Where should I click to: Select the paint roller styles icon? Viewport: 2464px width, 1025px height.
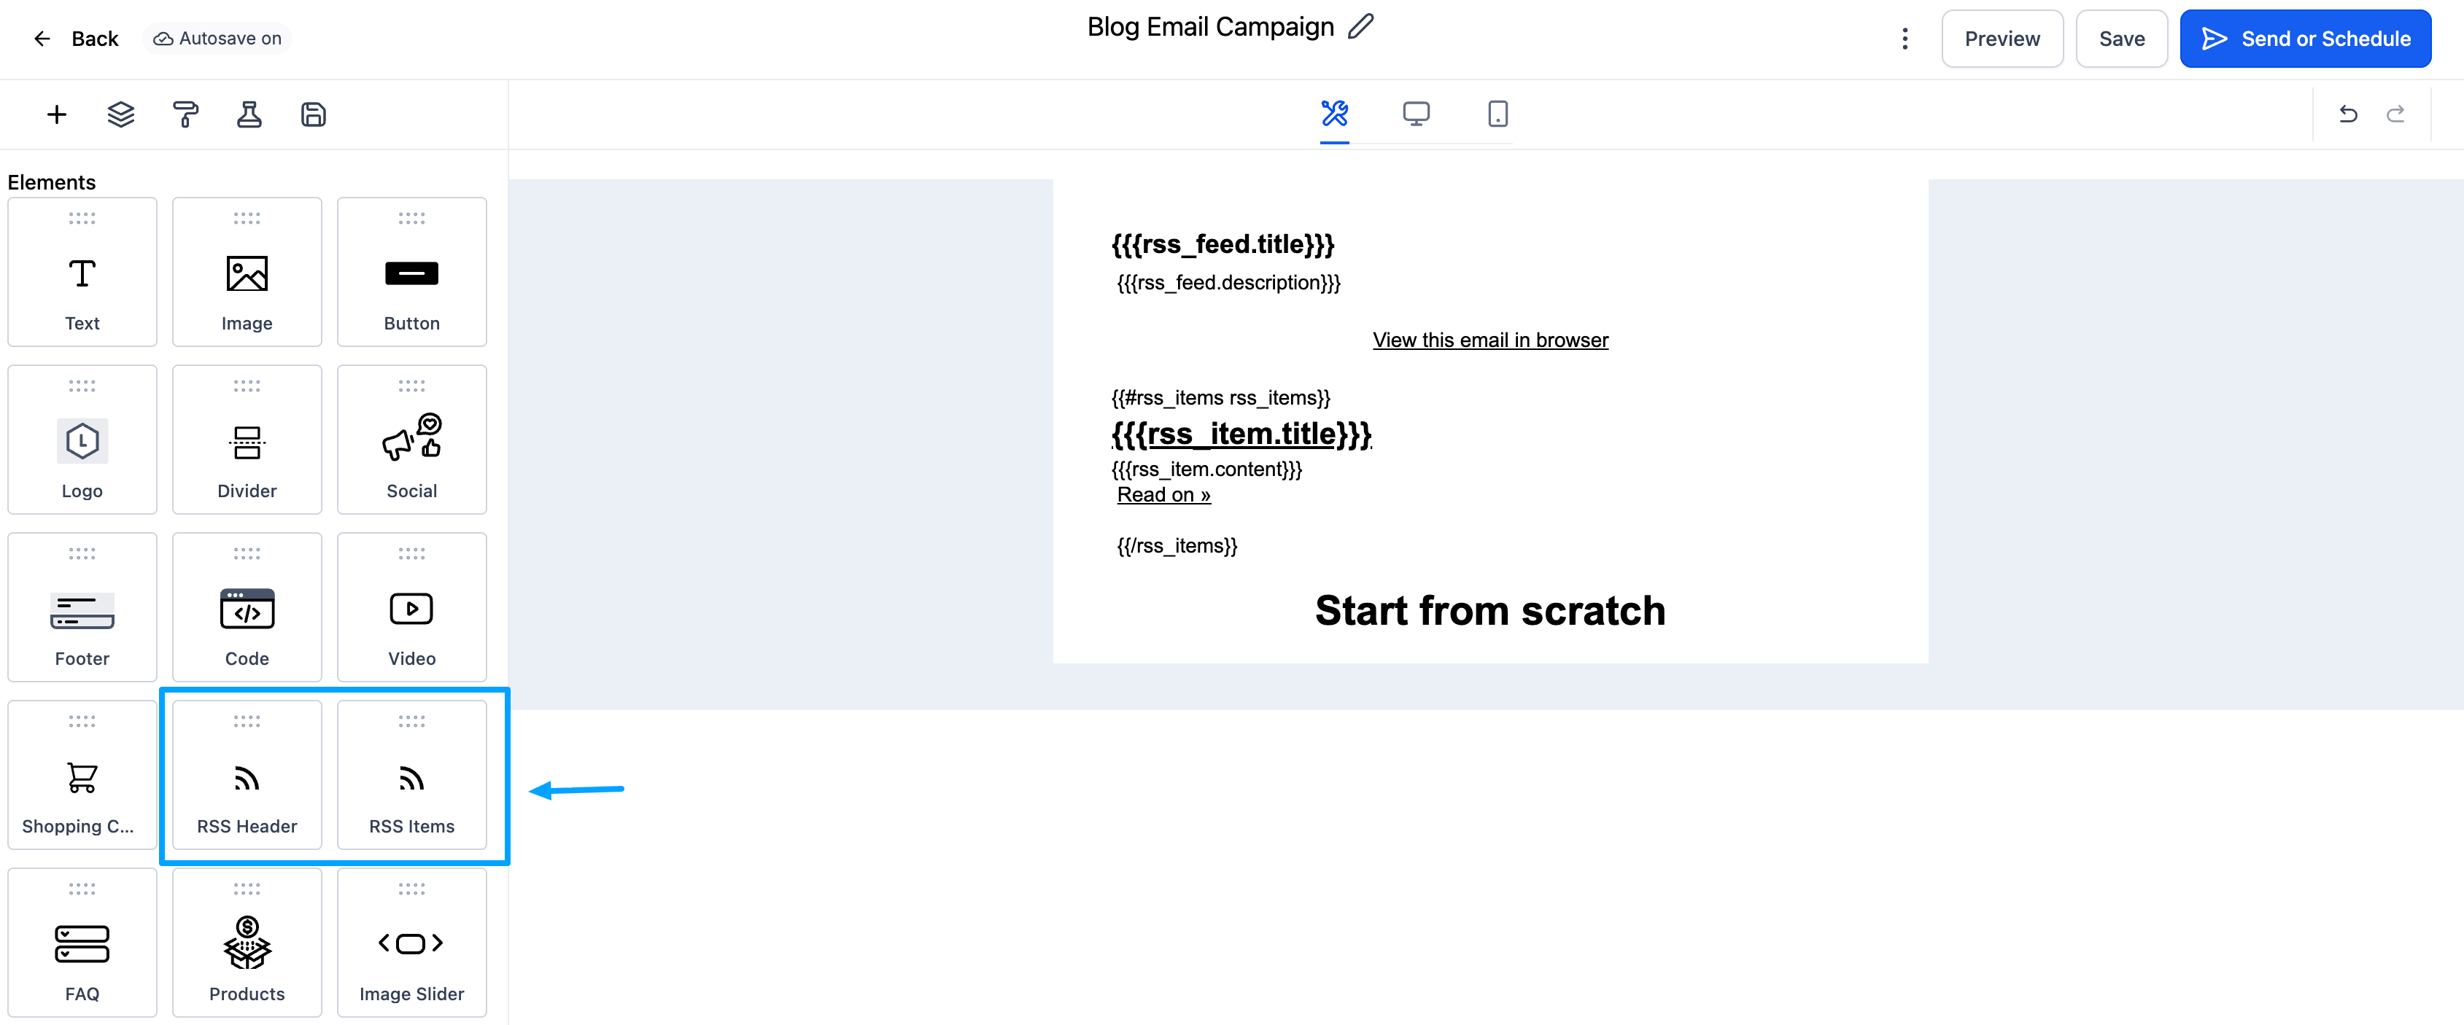pyautogui.click(x=185, y=114)
